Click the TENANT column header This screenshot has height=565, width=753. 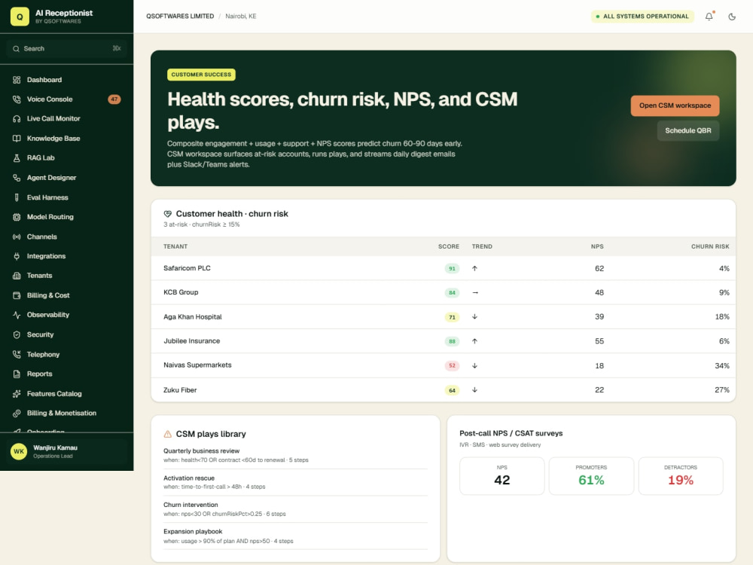tap(175, 246)
